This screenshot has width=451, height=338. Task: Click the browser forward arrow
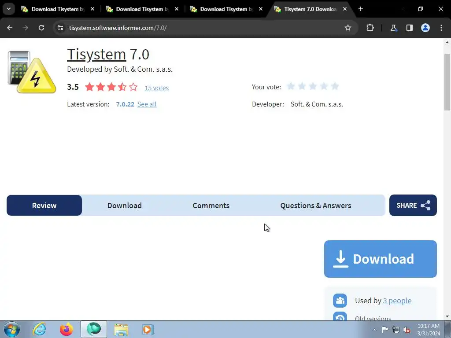click(26, 28)
